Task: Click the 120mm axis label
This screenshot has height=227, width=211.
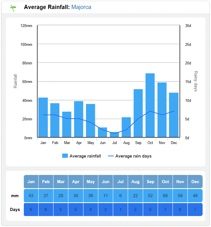Action: pos(26,26)
